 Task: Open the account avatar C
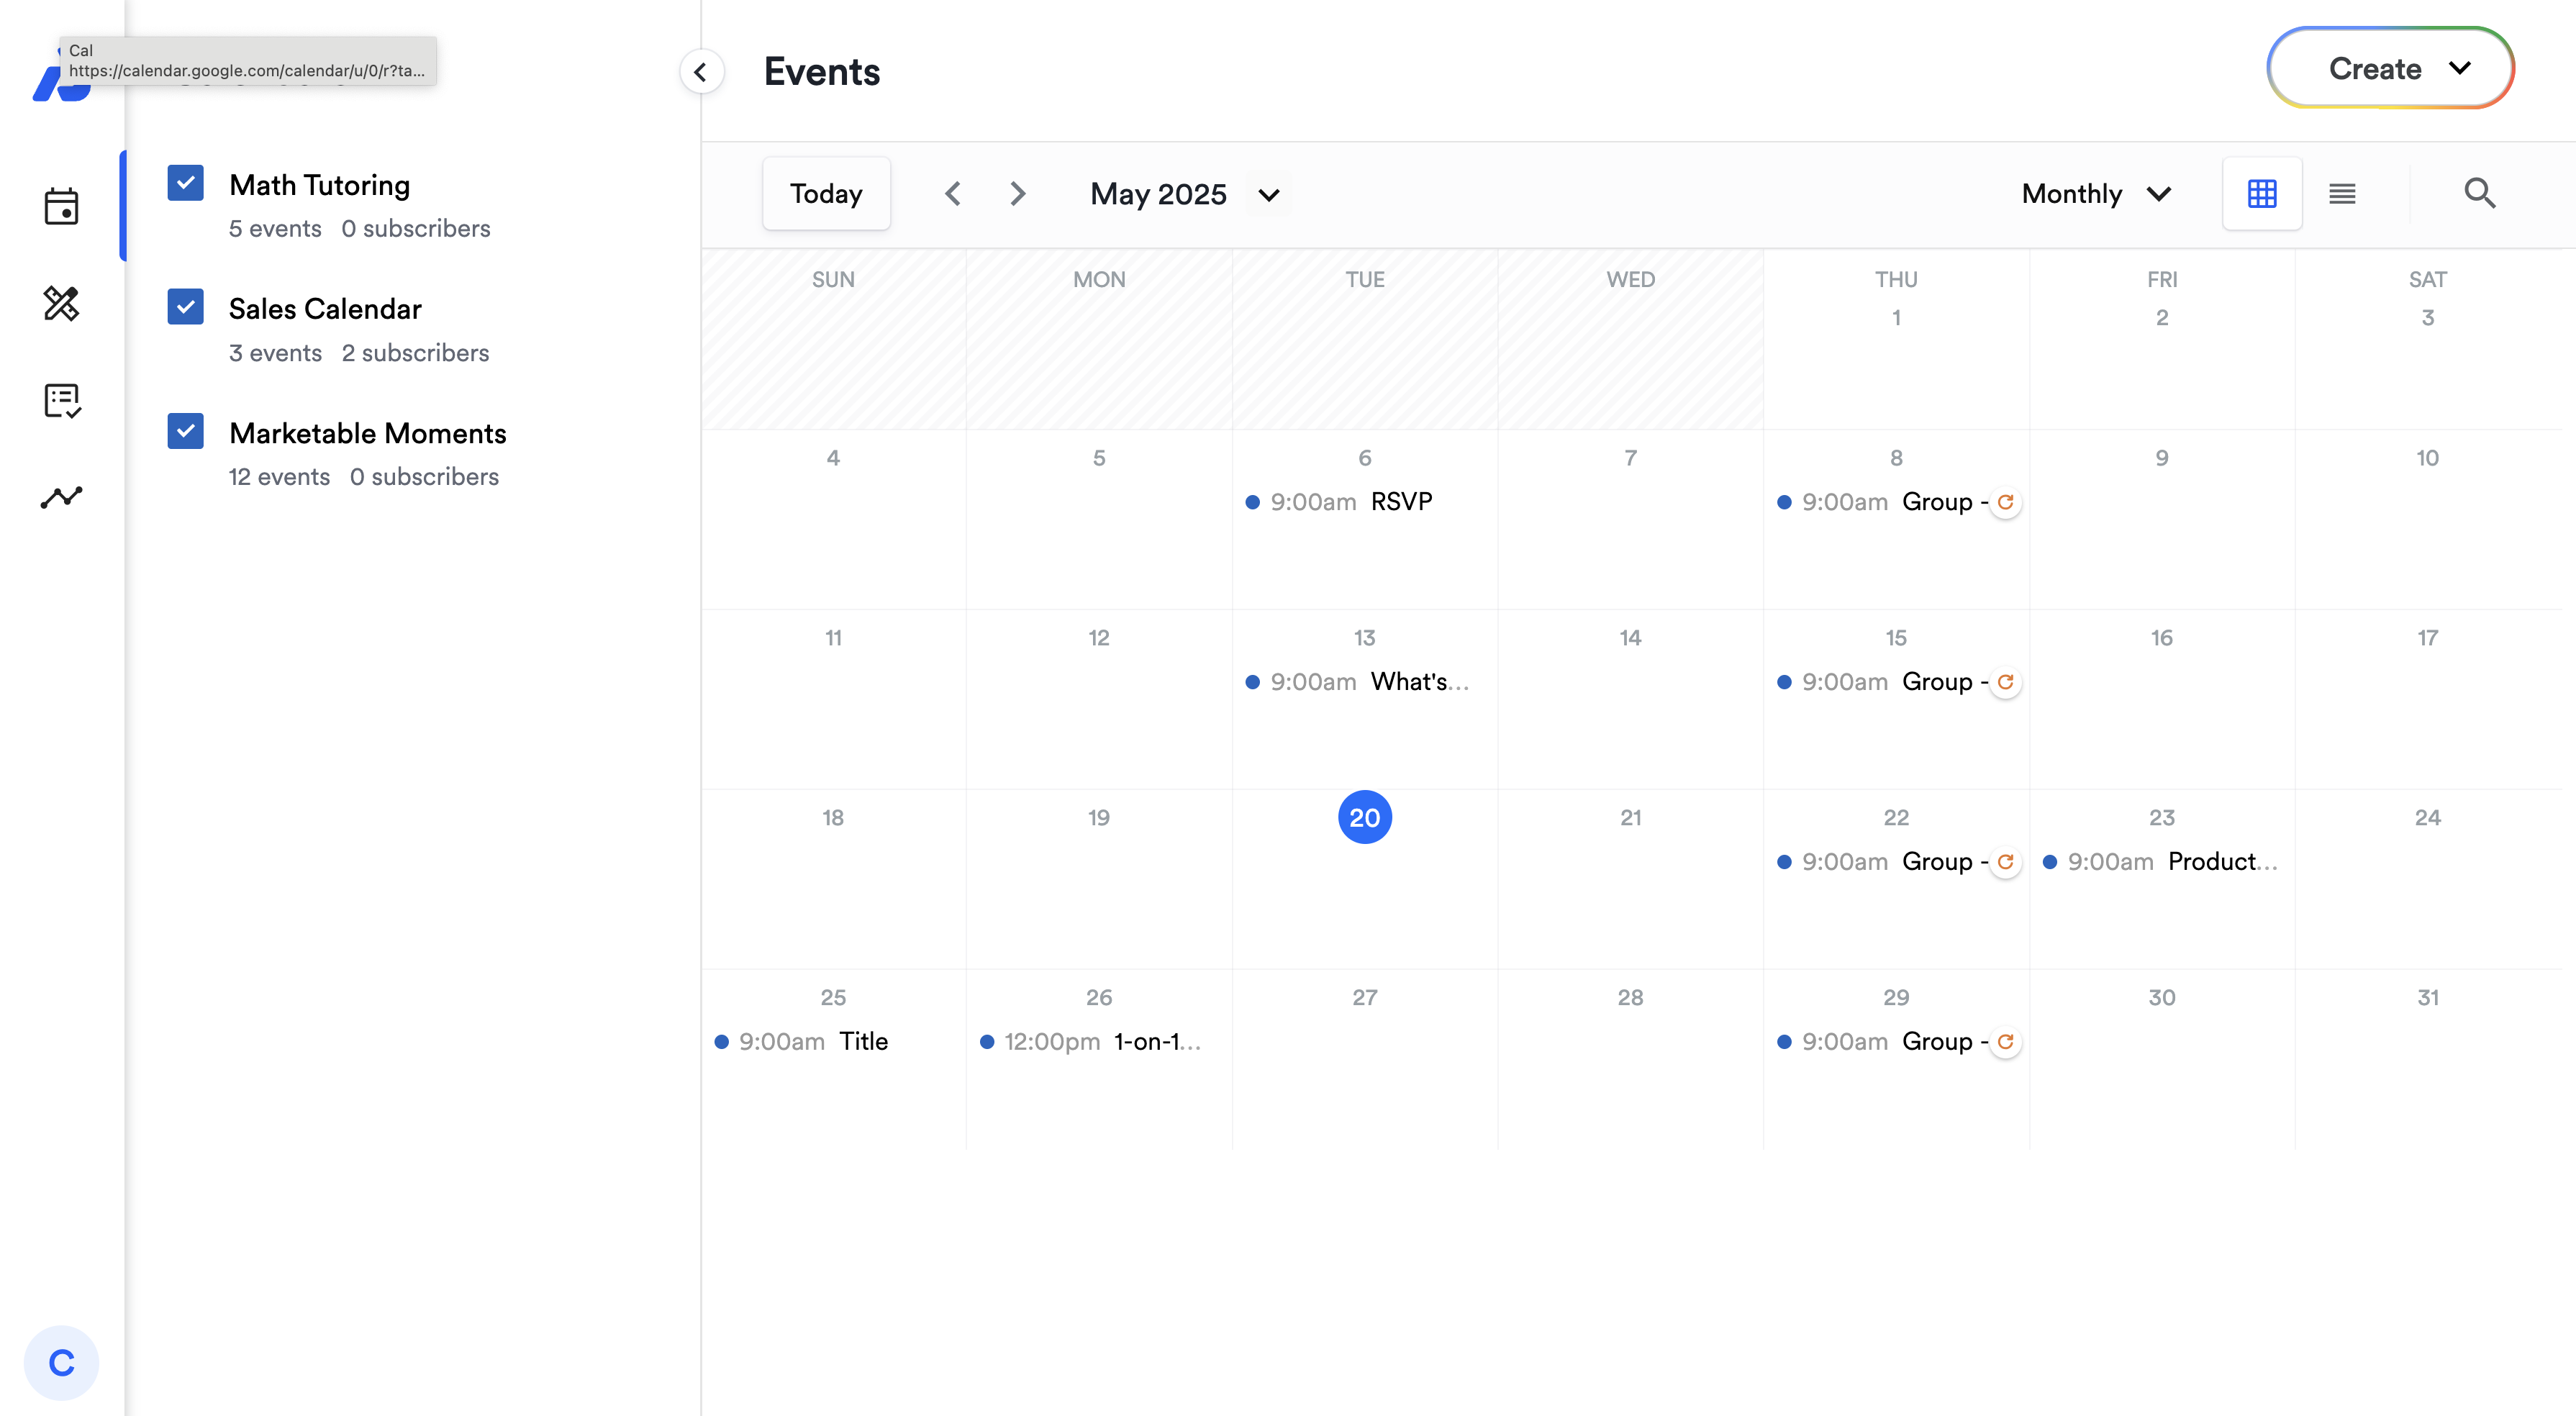point(61,1362)
